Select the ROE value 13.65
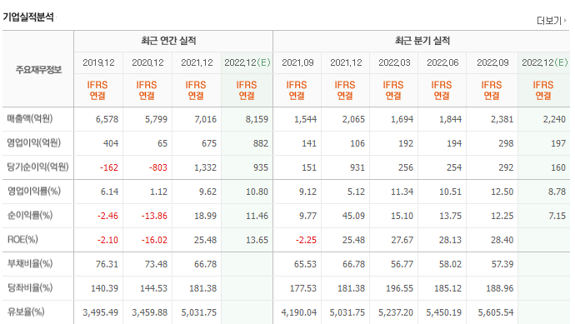 pyautogui.click(x=257, y=241)
